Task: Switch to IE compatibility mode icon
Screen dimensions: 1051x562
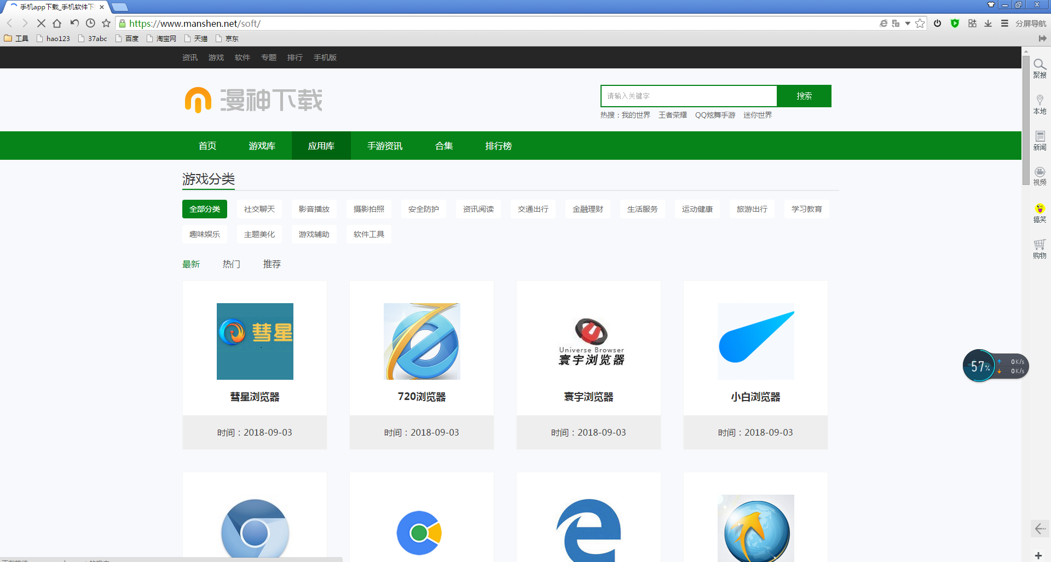Action: (883, 24)
